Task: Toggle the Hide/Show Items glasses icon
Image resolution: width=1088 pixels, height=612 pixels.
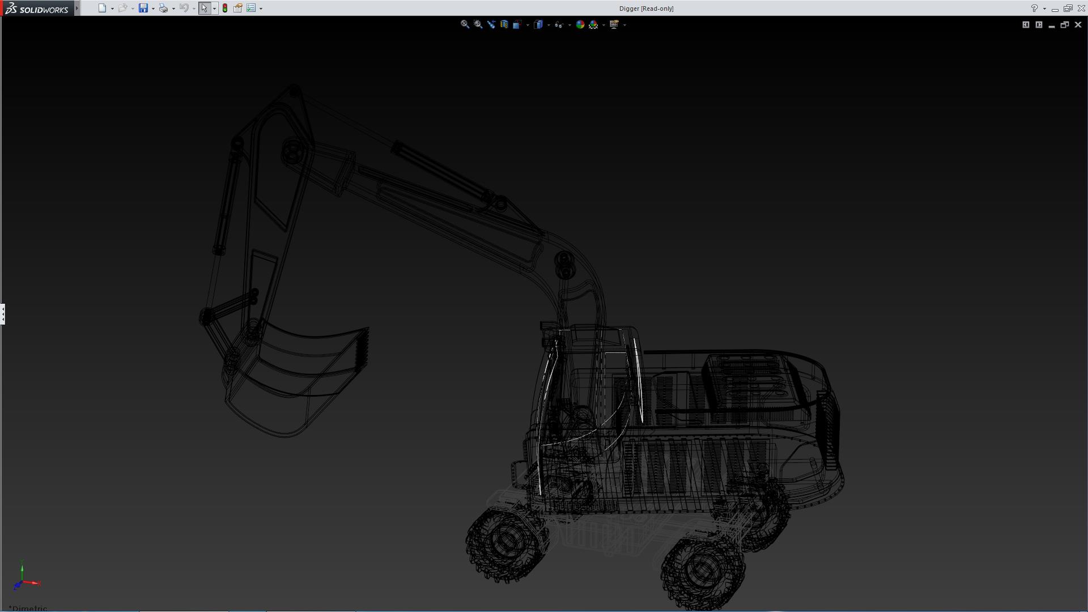Action: (x=559, y=24)
